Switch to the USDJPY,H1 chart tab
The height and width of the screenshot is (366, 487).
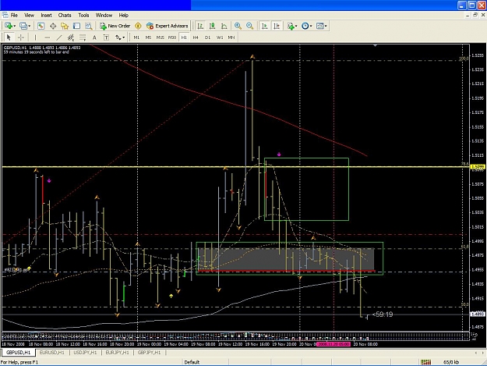(x=85, y=353)
